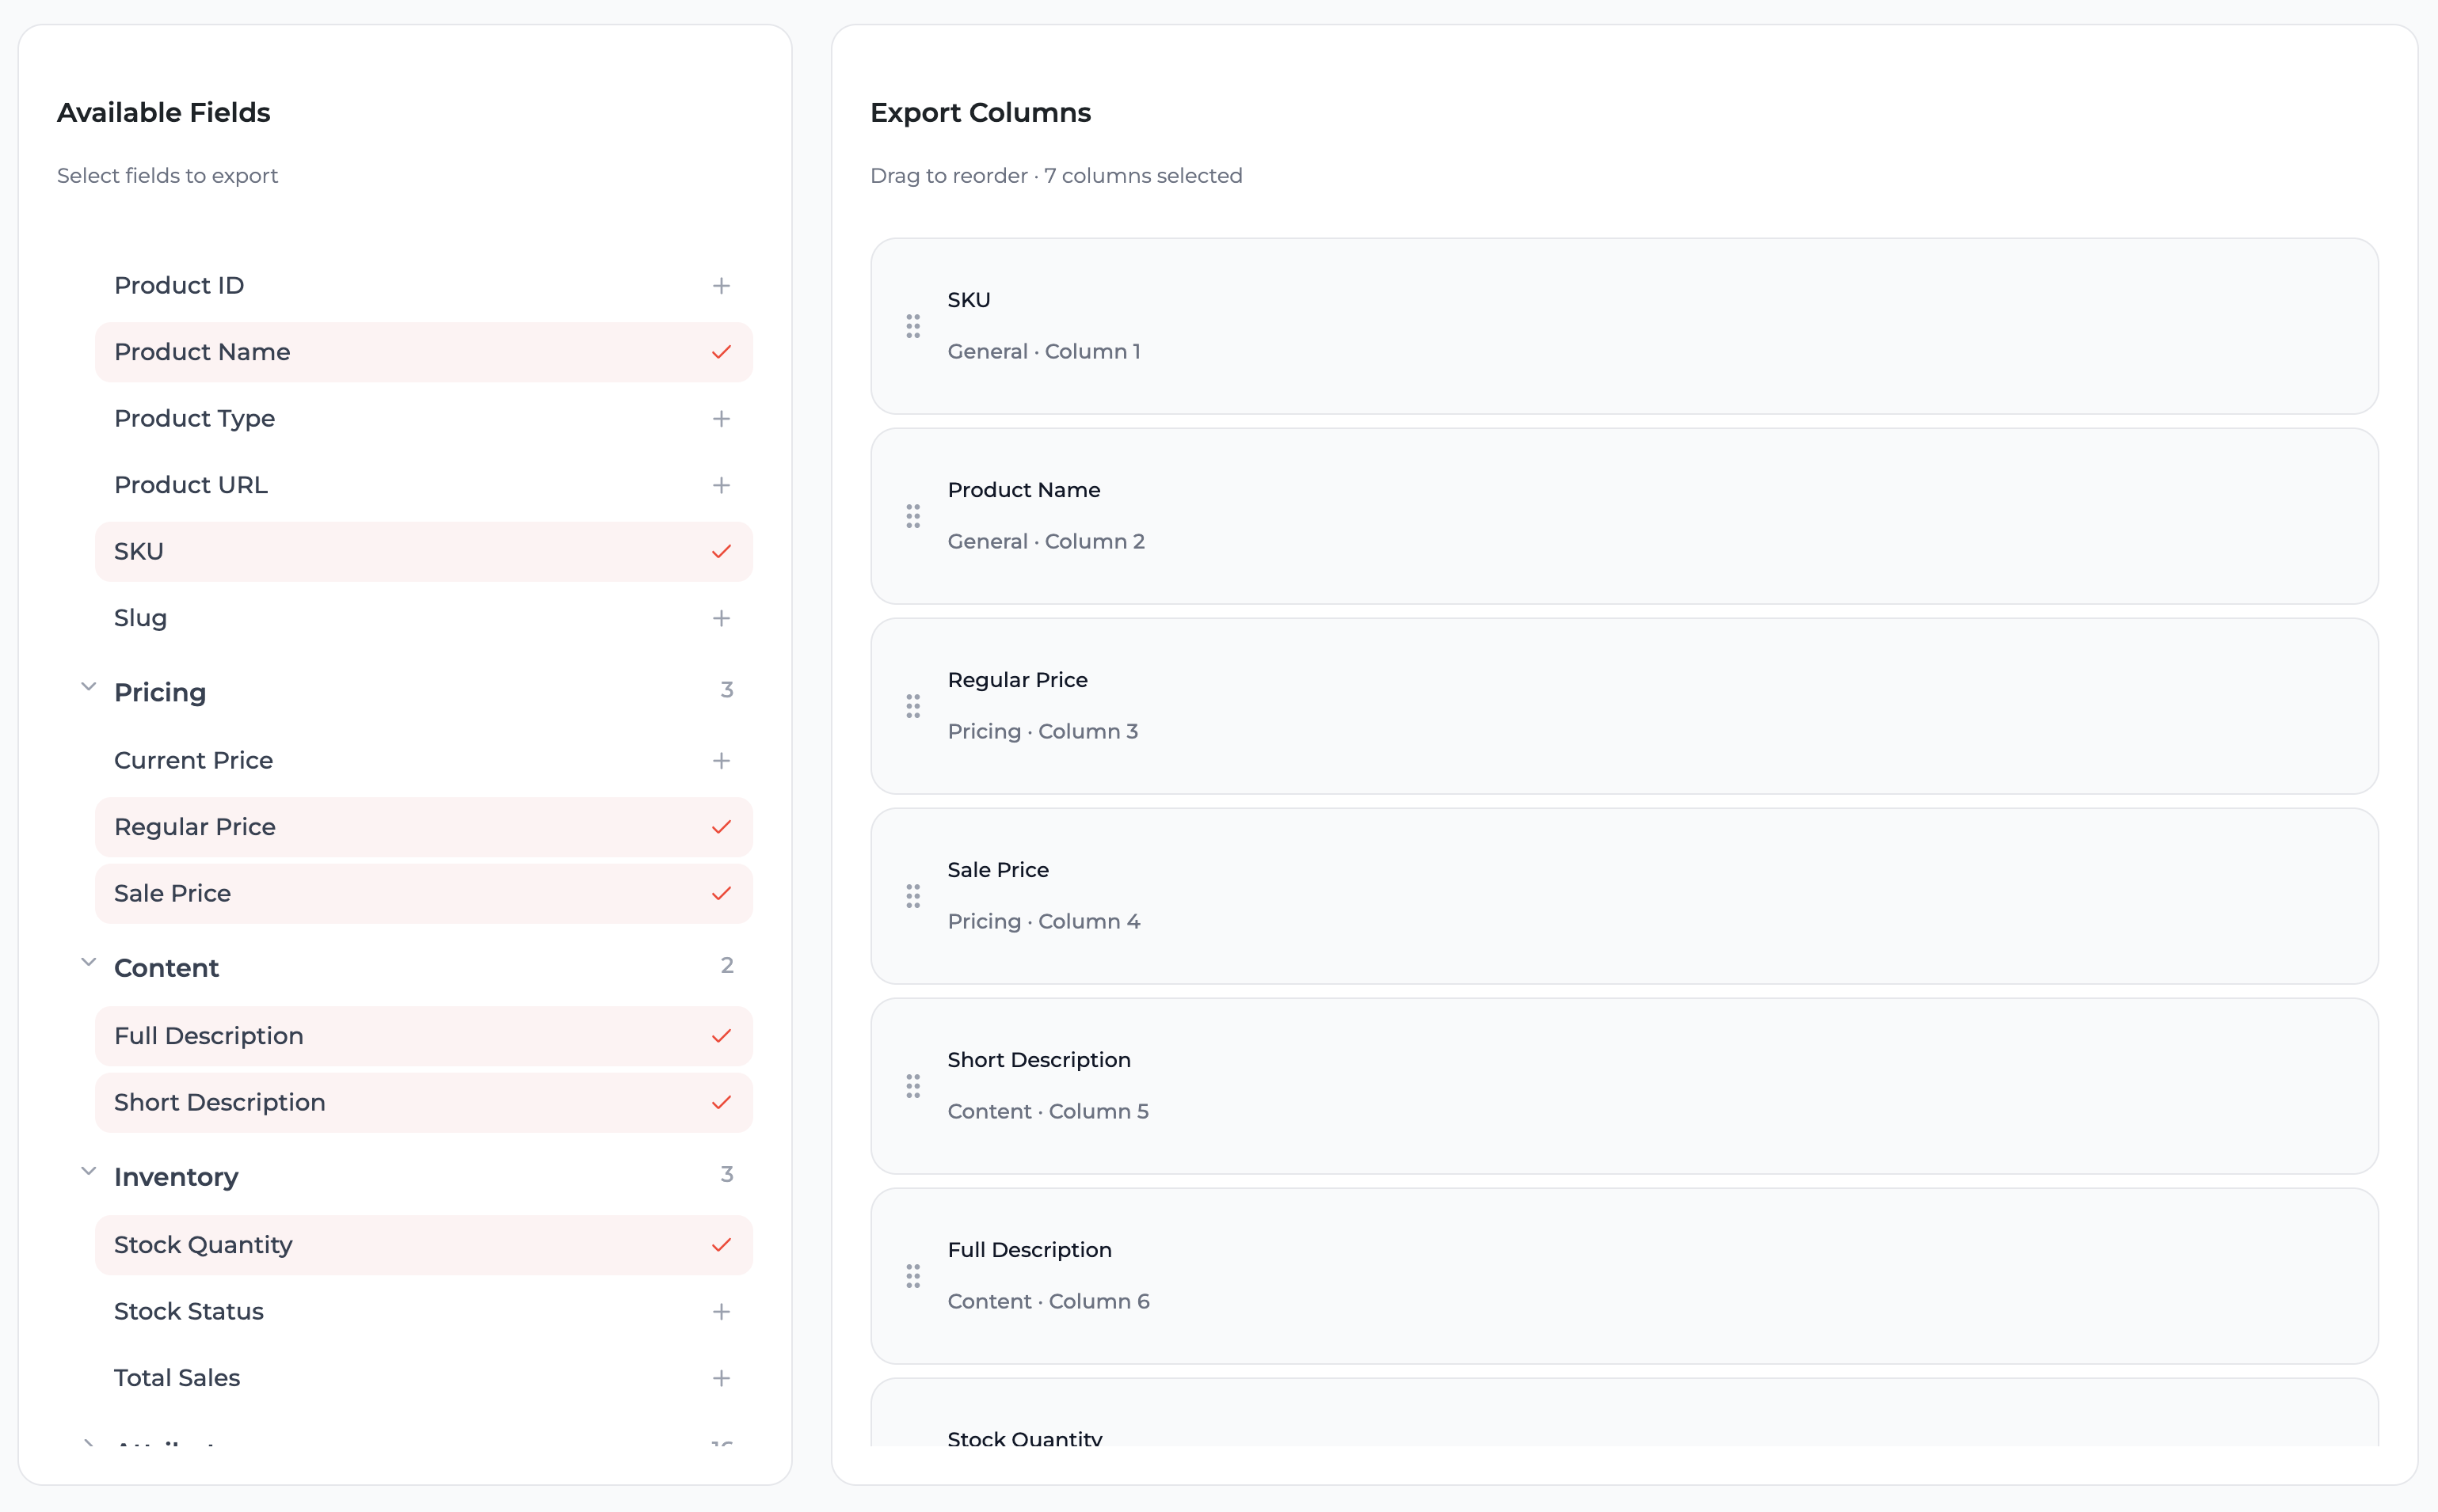Collapse the Pricing group chevron
The width and height of the screenshot is (2438, 1512).
pyautogui.click(x=88, y=688)
